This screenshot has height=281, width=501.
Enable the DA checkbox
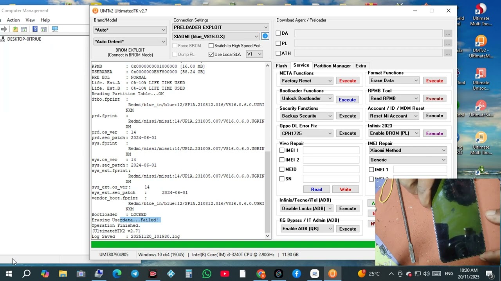tap(278, 33)
